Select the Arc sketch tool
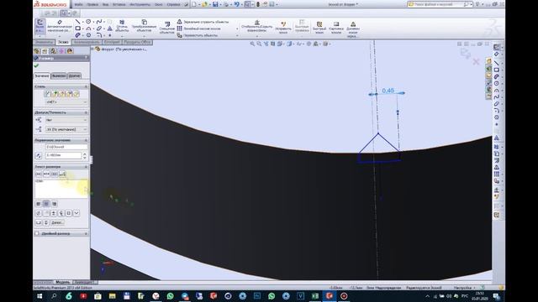Image resolution: width=538 pixels, height=302 pixels. (88, 29)
